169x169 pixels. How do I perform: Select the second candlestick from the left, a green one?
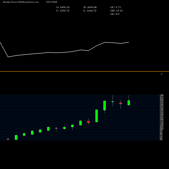tap(16, 138)
